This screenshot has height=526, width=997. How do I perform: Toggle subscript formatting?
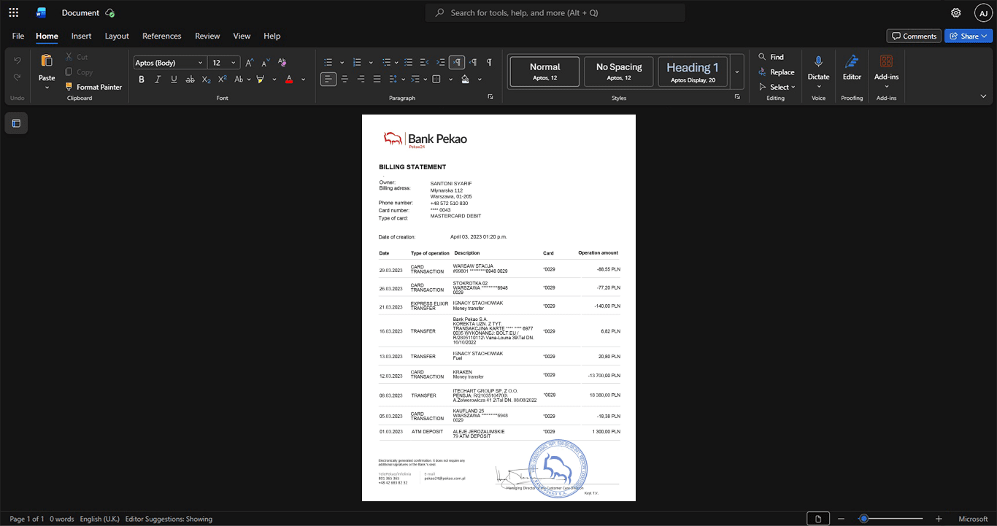[207, 79]
